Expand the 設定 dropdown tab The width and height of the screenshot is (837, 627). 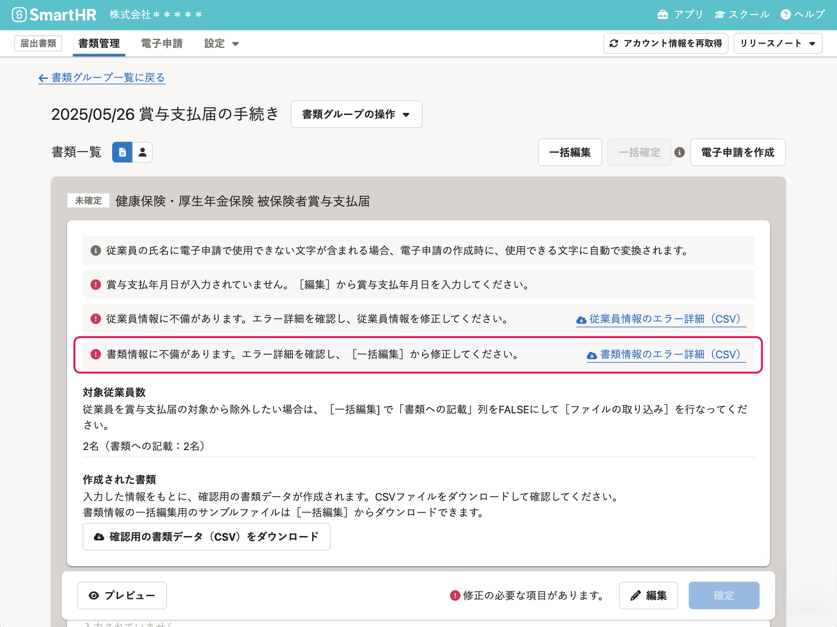[221, 44]
